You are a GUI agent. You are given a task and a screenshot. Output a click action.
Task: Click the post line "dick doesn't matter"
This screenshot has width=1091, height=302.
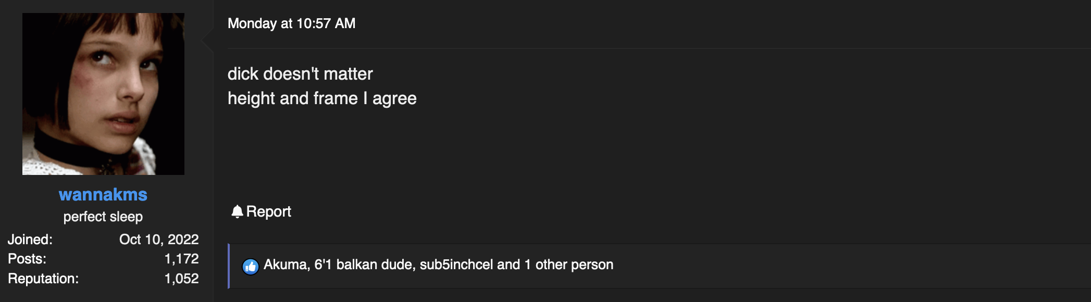(x=300, y=74)
